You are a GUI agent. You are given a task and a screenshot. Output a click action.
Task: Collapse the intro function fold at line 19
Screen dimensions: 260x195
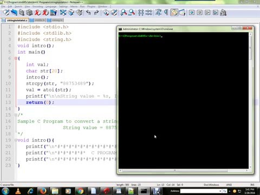[x=16, y=140]
